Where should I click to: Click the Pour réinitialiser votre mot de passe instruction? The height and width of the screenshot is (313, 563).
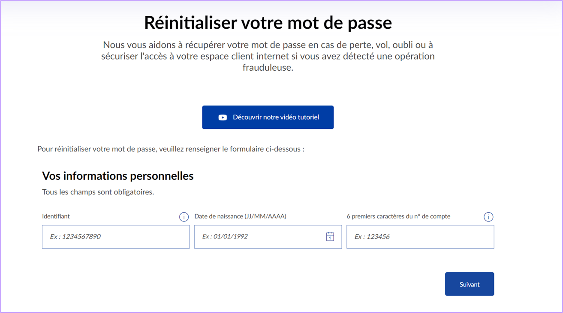click(171, 149)
